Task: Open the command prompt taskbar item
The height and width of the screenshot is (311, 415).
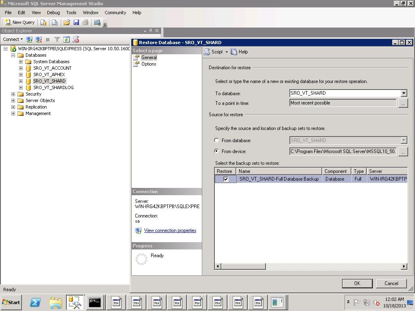Action: tap(95, 302)
